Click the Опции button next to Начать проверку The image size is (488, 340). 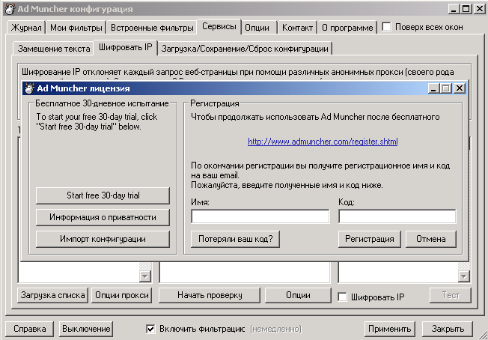[298, 295]
